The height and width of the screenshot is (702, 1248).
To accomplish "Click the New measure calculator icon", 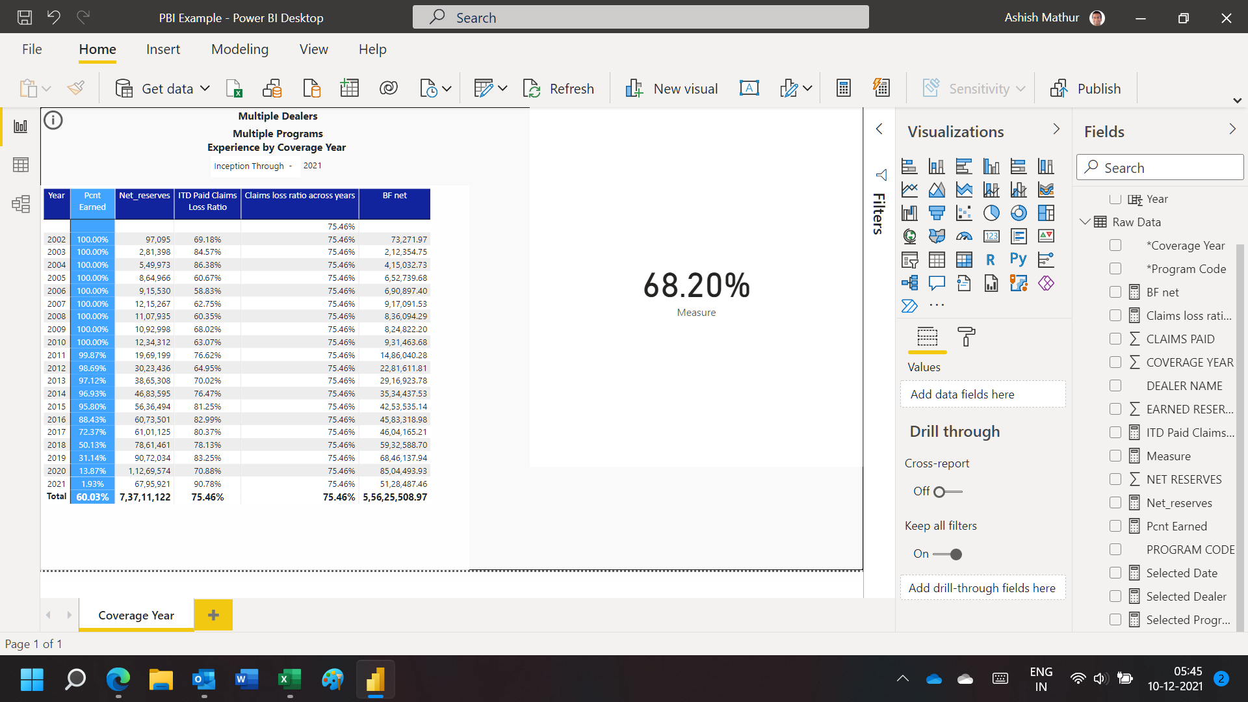I will tap(844, 87).
